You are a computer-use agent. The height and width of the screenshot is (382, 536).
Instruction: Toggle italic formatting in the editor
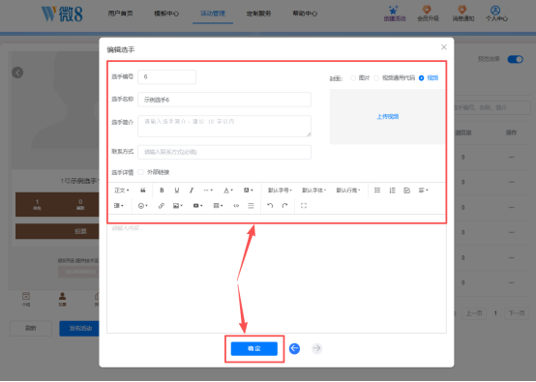192,191
